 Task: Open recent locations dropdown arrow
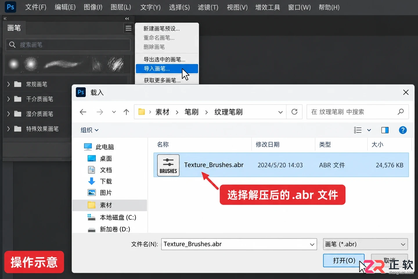(114, 112)
